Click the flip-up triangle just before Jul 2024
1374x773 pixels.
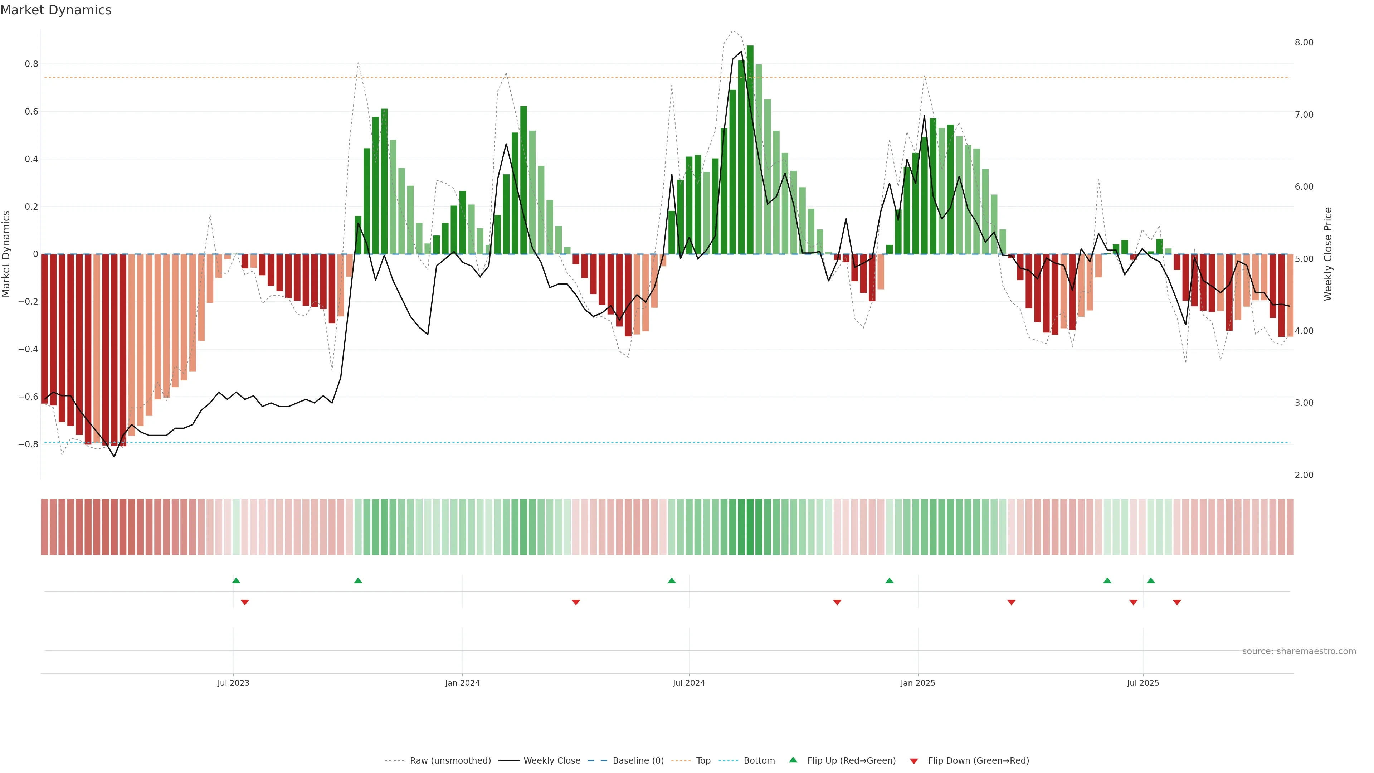point(672,580)
